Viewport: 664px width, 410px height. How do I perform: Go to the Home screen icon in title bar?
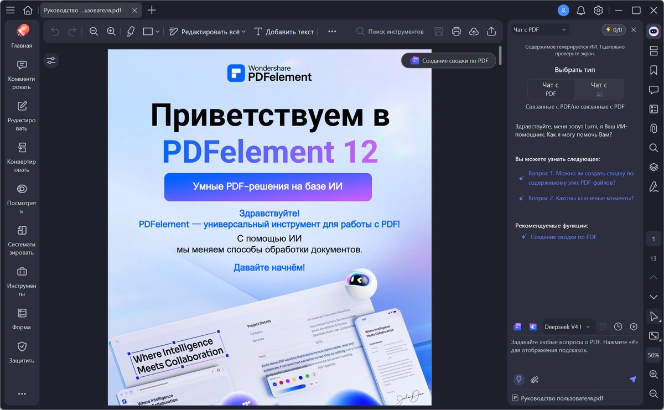click(28, 10)
